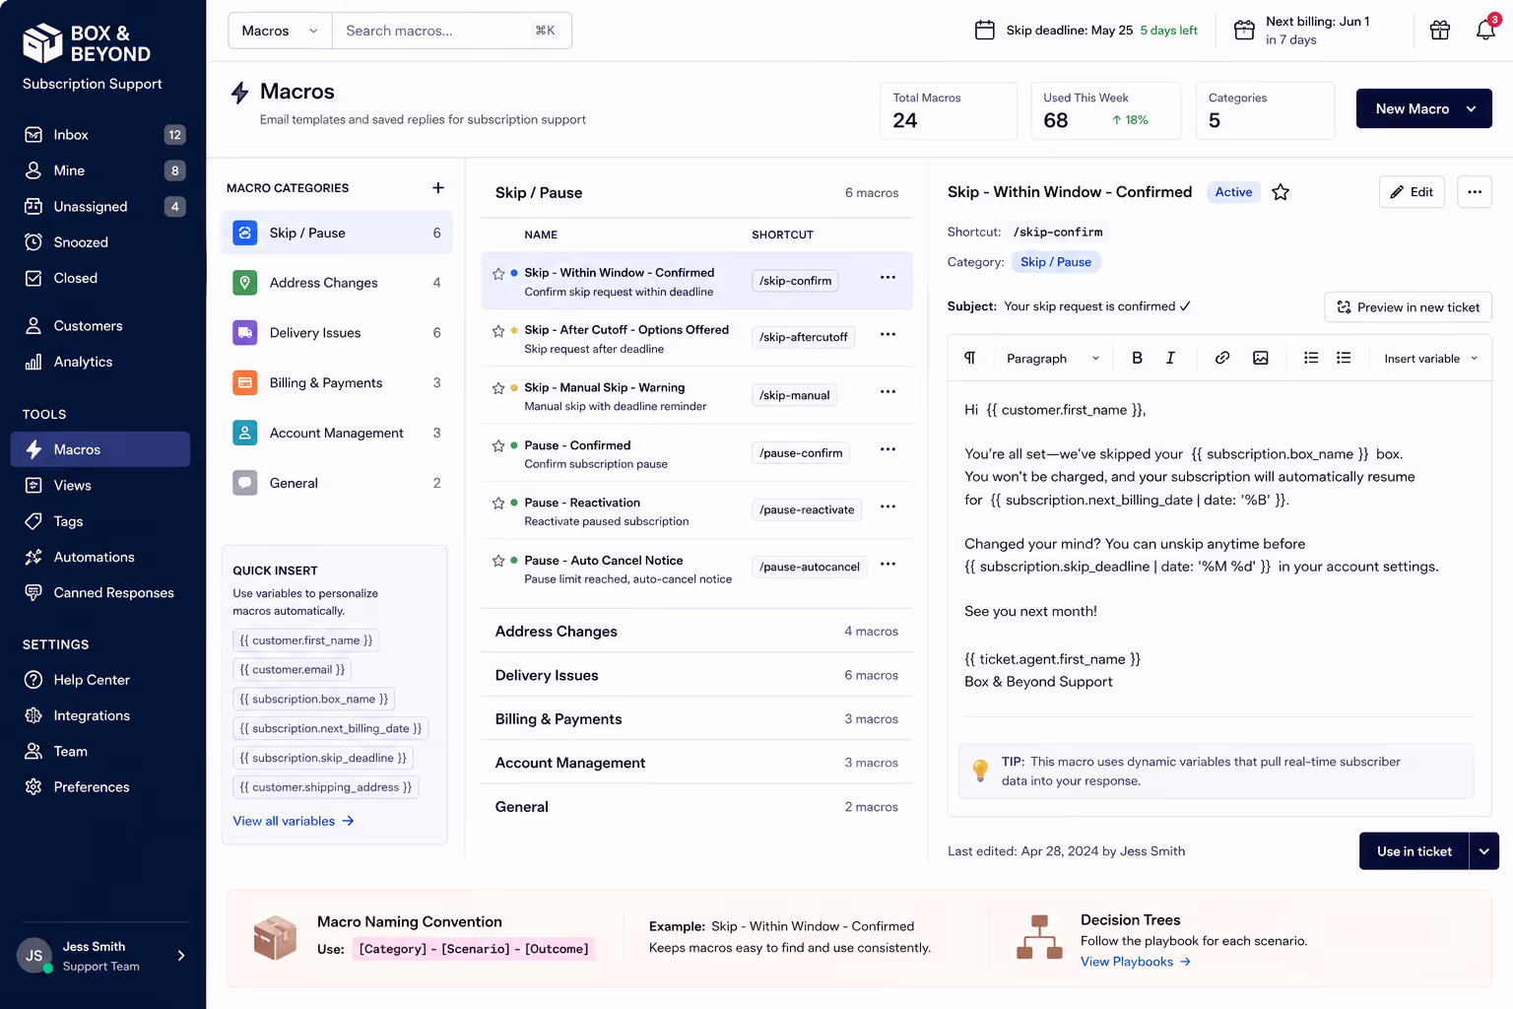Add a new macro category with plus icon
Viewport: 1513px width, 1009px height.
coord(438,187)
